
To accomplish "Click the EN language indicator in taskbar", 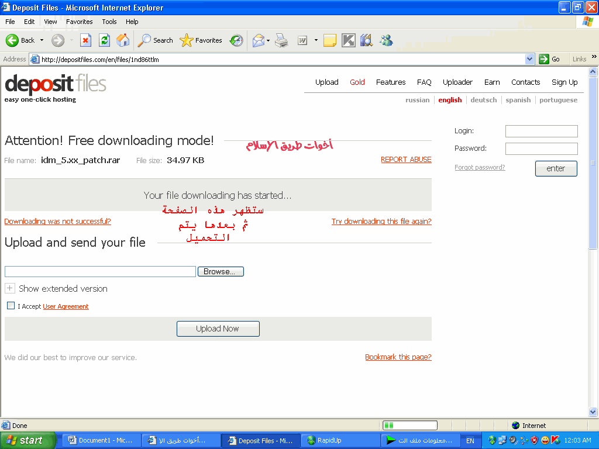I will [x=470, y=441].
